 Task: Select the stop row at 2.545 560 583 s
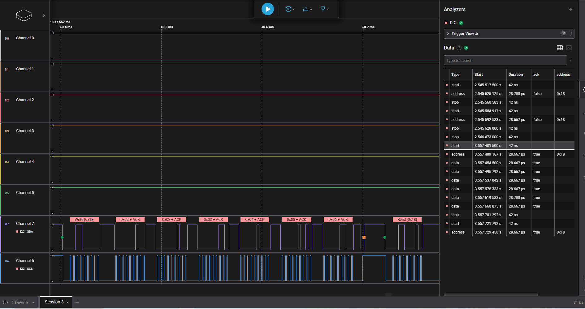(509, 102)
